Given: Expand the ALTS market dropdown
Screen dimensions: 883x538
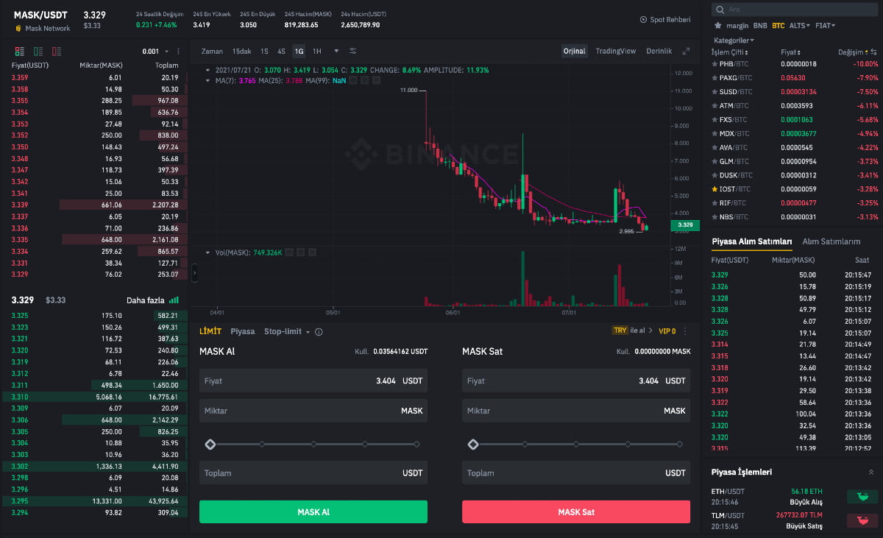Looking at the screenshot, I should (x=800, y=26).
